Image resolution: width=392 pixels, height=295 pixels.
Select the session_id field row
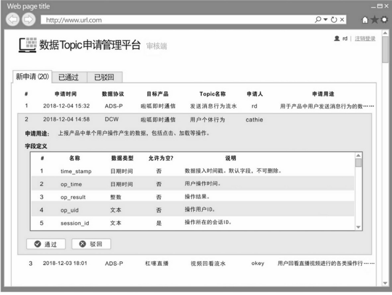(192, 223)
